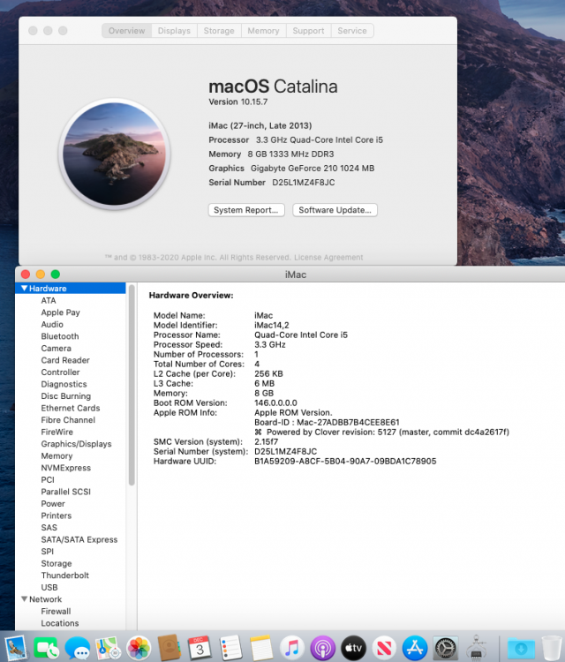This screenshot has width=565, height=662.
Task: Click the Hardware UUID value text
Action: pos(345,461)
